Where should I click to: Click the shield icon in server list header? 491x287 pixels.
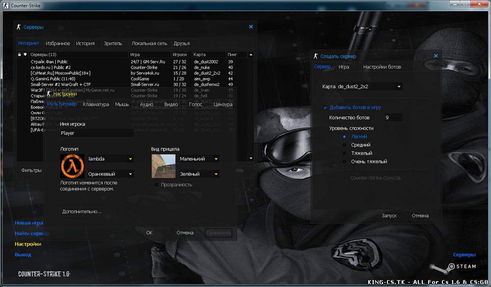pyautogui.click(x=25, y=54)
